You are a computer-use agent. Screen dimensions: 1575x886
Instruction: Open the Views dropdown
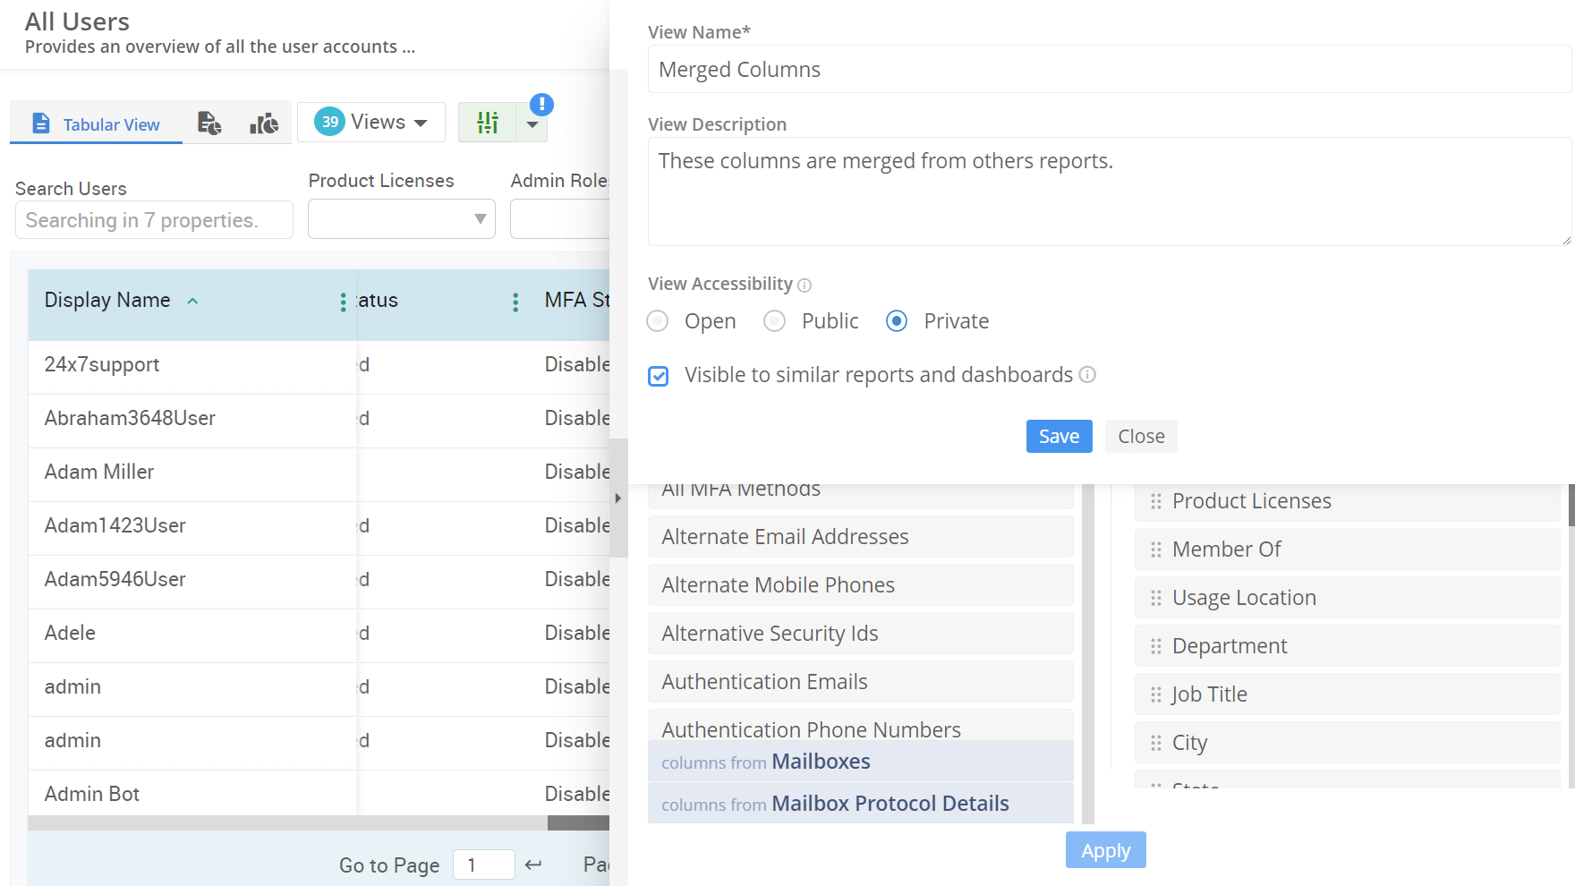click(370, 122)
